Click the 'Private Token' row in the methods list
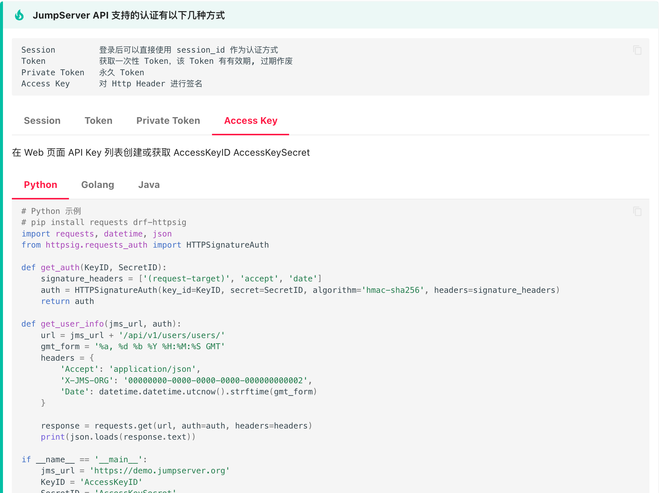The width and height of the screenshot is (659, 493). click(x=83, y=73)
